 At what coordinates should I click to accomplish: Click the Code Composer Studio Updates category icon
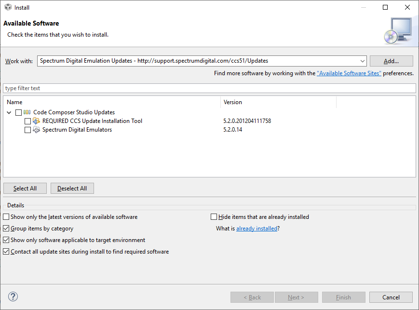27,112
